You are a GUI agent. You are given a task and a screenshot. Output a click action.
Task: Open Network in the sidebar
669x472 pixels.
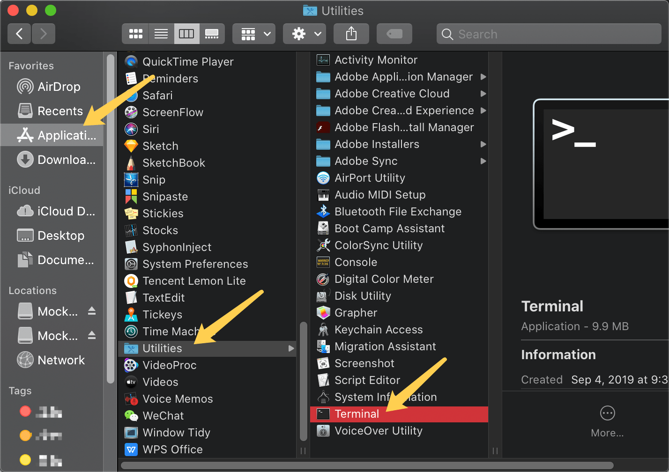52,360
